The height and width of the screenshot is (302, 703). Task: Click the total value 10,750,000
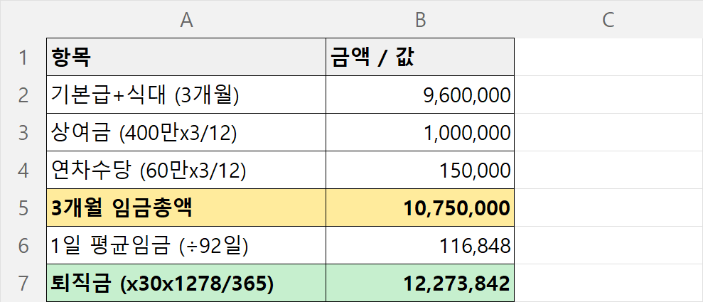420,207
